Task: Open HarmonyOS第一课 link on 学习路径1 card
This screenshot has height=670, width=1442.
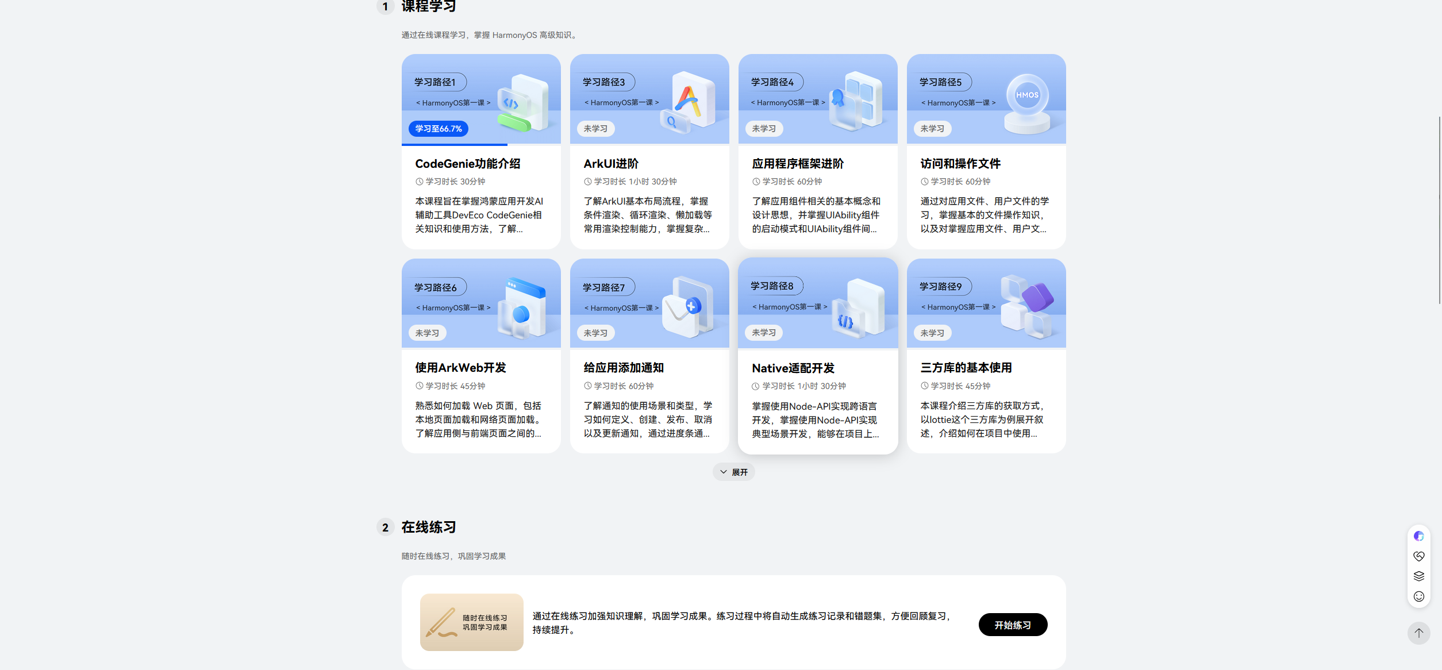Action: pos(453,103)
